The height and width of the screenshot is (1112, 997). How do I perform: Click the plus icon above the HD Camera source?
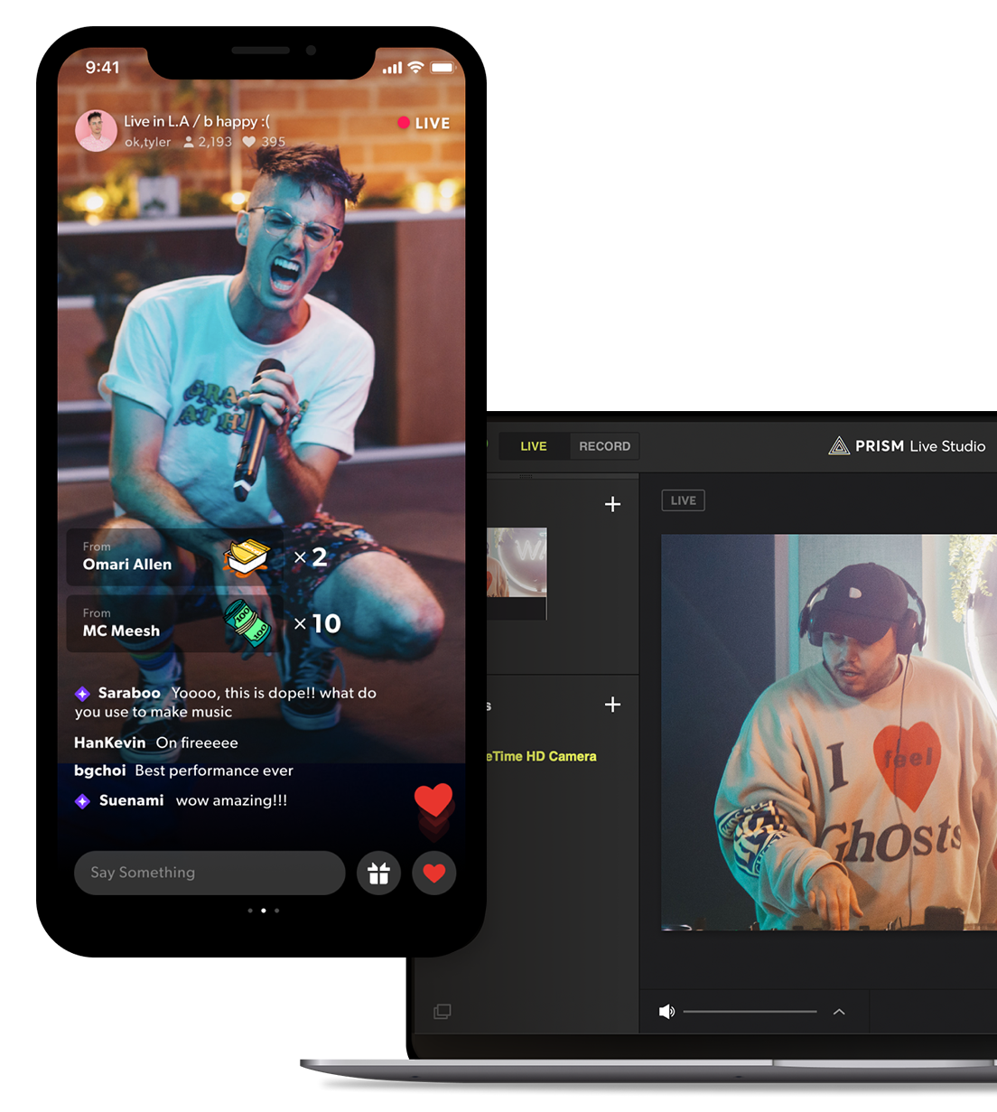pos(612,705)
